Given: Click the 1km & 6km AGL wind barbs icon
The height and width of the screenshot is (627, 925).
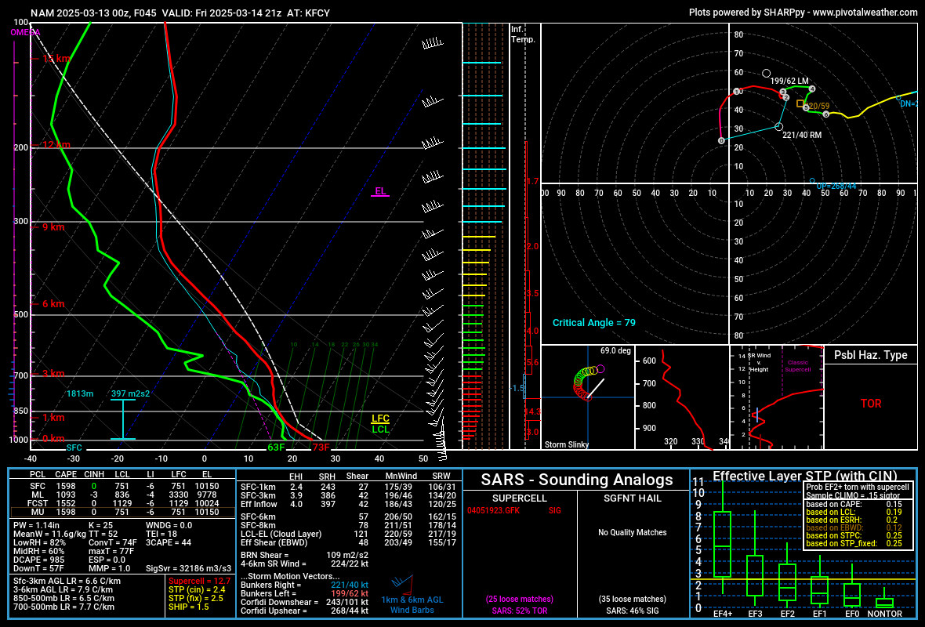Looking at the screenshot, I should coord(401,584).
